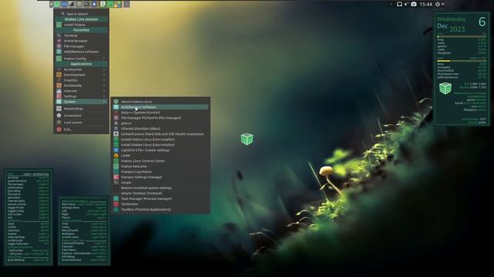The width and height of the screenshot is (494, 277).
Task: Expand the Internet submenu arrow
Action: coord(104,91)
